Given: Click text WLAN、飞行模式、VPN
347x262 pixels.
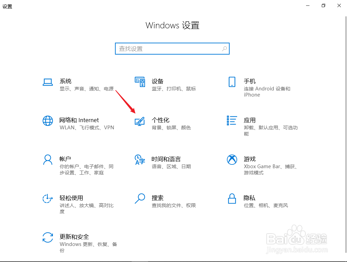Looking at the screenshot, I should (x=87, y=128).
